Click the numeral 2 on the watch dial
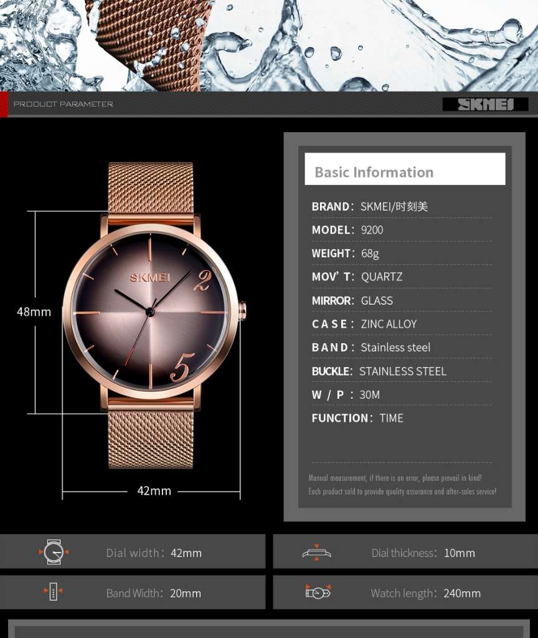The image size is (538, 638). click(x=202, y=281)
